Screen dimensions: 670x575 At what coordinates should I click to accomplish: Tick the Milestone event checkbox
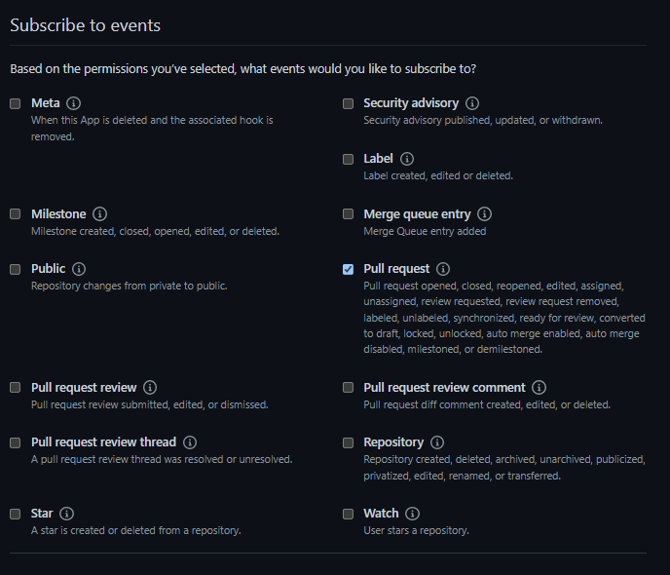coord(16,214)
